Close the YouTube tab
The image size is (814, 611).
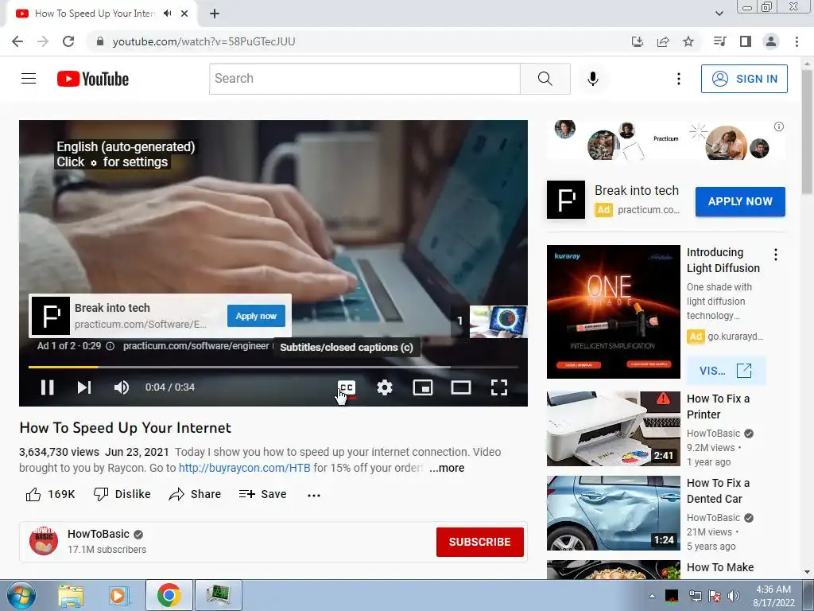coord(184,14)
